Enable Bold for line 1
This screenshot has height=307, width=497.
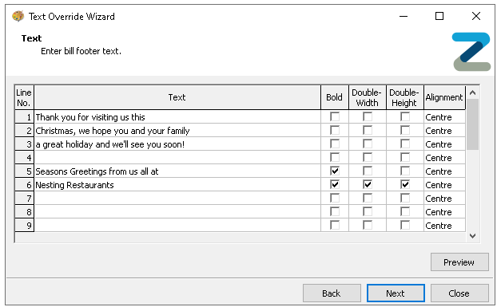[335, 116]
